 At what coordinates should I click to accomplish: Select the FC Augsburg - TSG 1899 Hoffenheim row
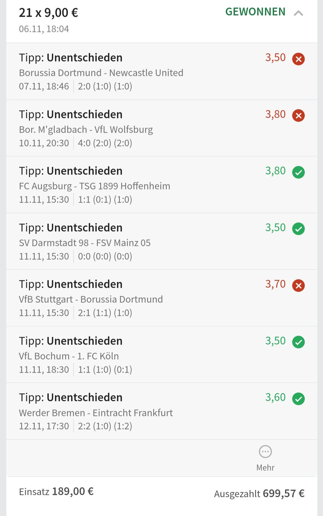[x=95, y=186]
